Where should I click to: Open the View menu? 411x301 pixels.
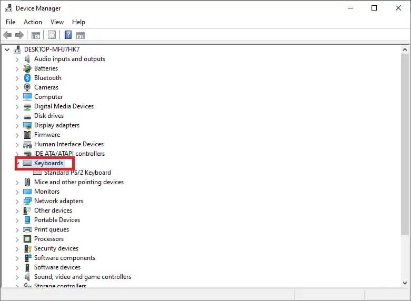tap(57, 22)
